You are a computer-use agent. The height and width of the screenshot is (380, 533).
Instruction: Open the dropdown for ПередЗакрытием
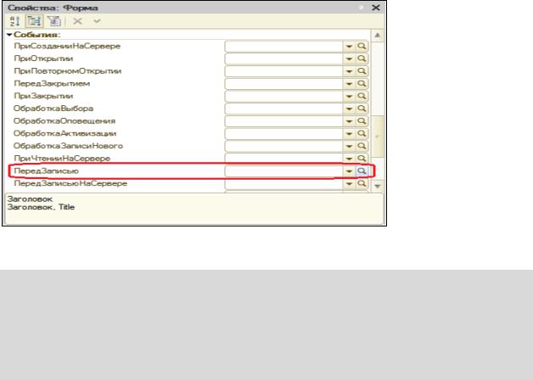349,84
